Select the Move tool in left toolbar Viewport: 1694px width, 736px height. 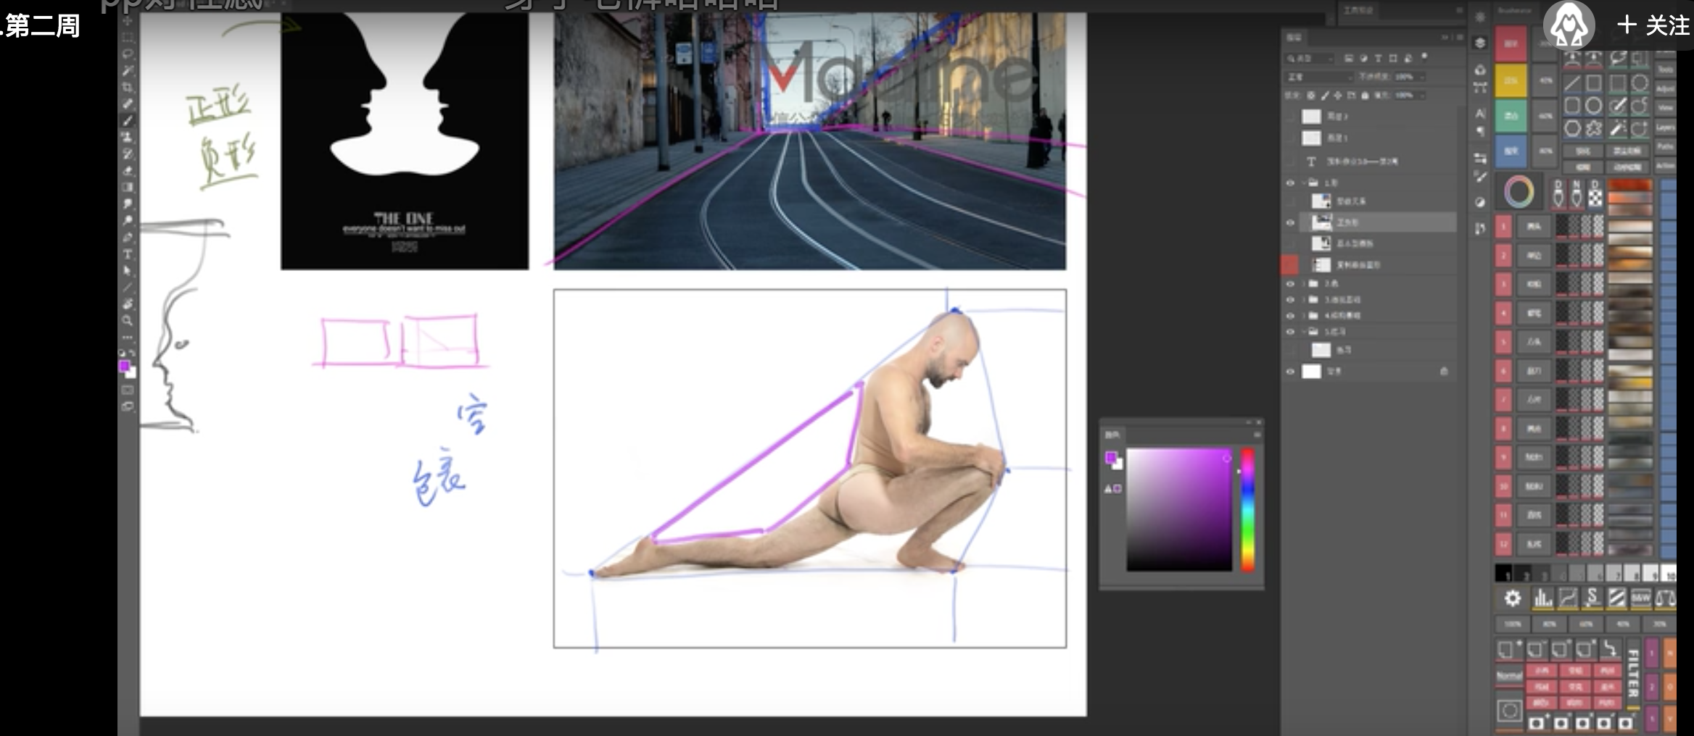click(x=128, y=20)
